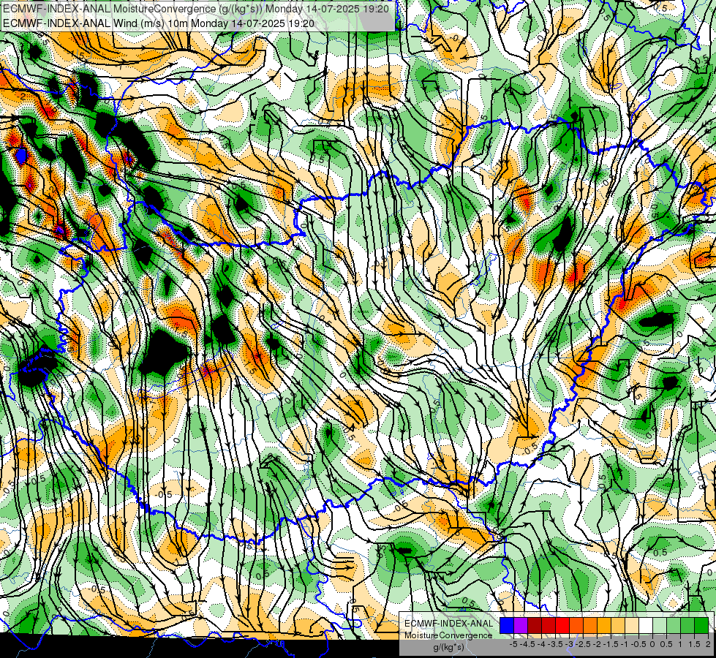Click the '-5' tick label on legend scale

coord(513,644)
